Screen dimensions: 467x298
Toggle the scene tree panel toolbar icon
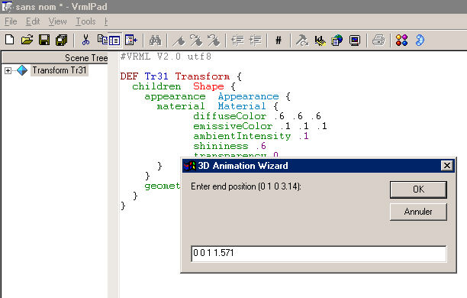coord(114,40)
